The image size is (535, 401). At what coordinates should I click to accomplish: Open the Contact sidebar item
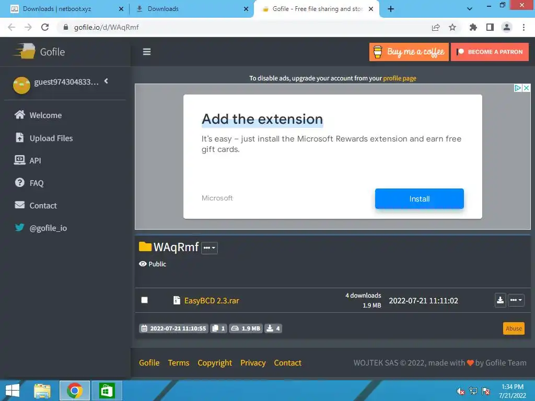(x=36, y=205)
